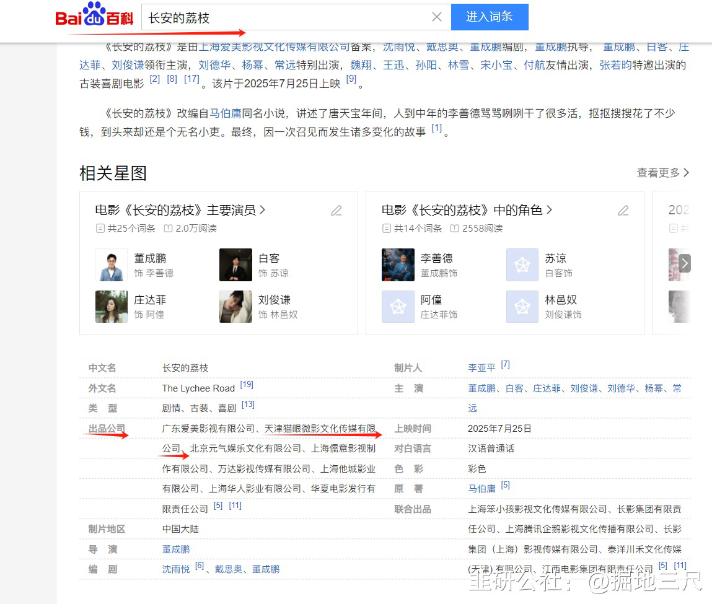The image size is (712, 604).
Task: Open citation [6] after 沈雨悦
Action: pyautogui.click(x=200, y=566)
